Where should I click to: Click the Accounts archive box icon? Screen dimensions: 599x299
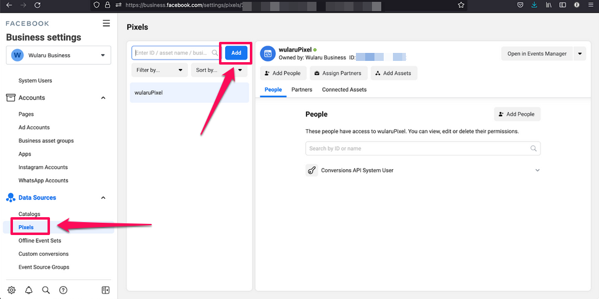tap(10, 98)
